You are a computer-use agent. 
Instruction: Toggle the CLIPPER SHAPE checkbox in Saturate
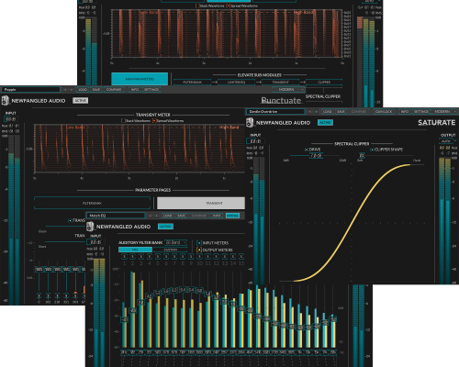coord(372,150)
